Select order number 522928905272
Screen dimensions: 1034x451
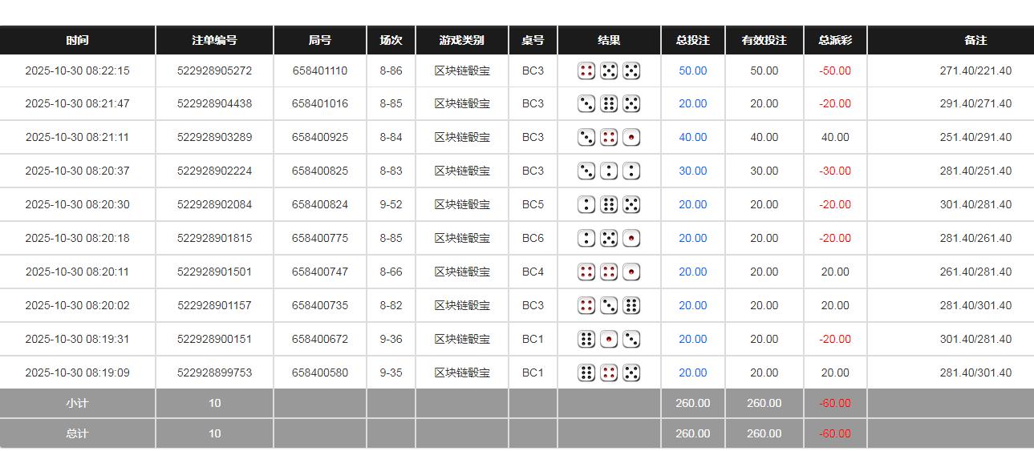coord(214,70)
